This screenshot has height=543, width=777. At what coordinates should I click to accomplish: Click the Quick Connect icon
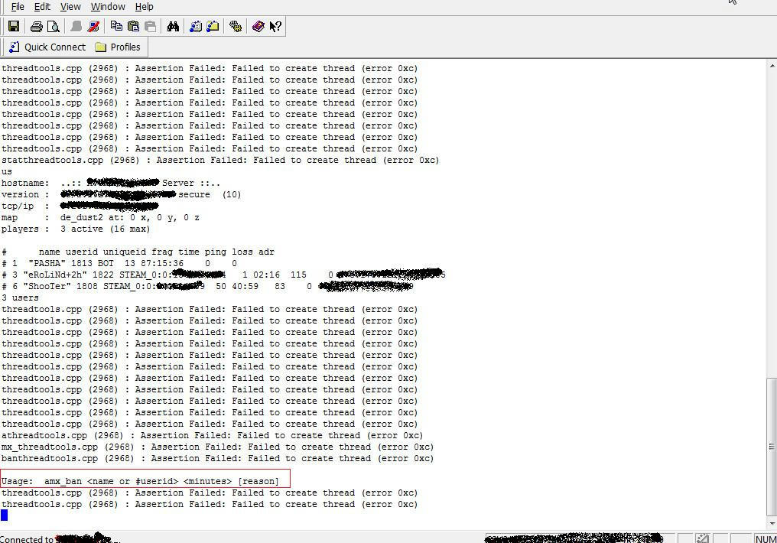(x=15, y=47)
